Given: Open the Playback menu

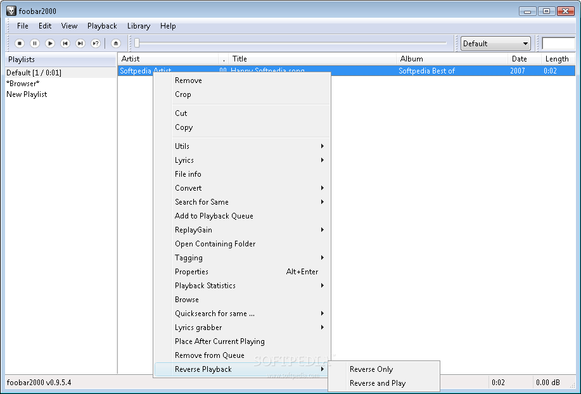Looking at the screenshot, I should [102, 26].
